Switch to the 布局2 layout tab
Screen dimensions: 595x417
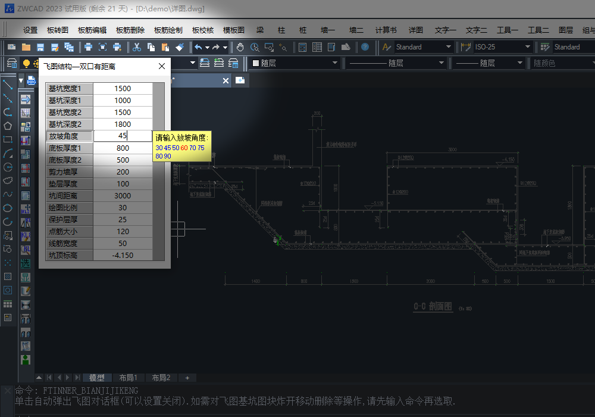161,378
